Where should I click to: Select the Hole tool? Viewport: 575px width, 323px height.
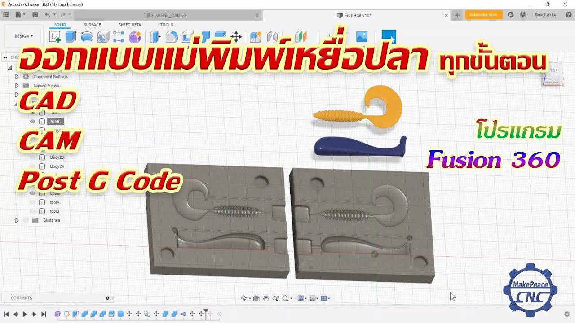(x=103, y=36)
